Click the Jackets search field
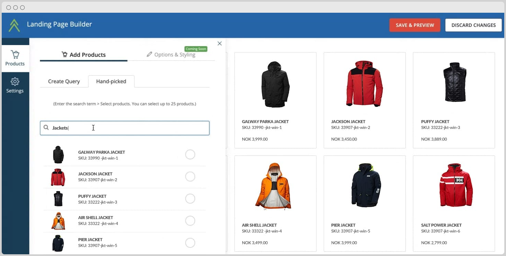This screenshot has width=506, height=256. [x=125, y=128]
